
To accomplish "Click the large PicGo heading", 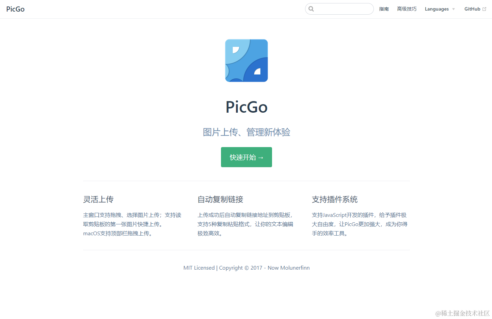I will (x=247, y=107).
